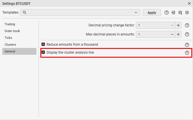This screenshot has width=193, height=120.
Task: Increase Max decimal places in amounts with plus
Action: [178, 34]
